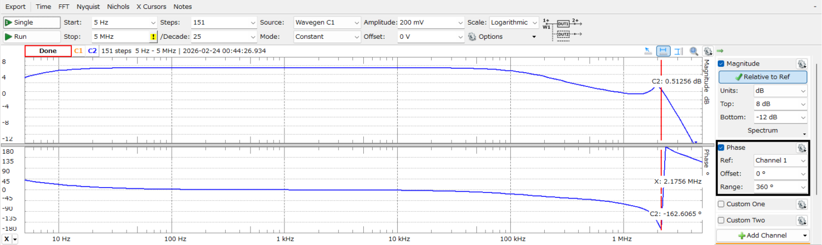Image resolution: width=822 pixels, height=245 pixels.
Task: Disable the Phase checkbox
Action: pos(721,148)
